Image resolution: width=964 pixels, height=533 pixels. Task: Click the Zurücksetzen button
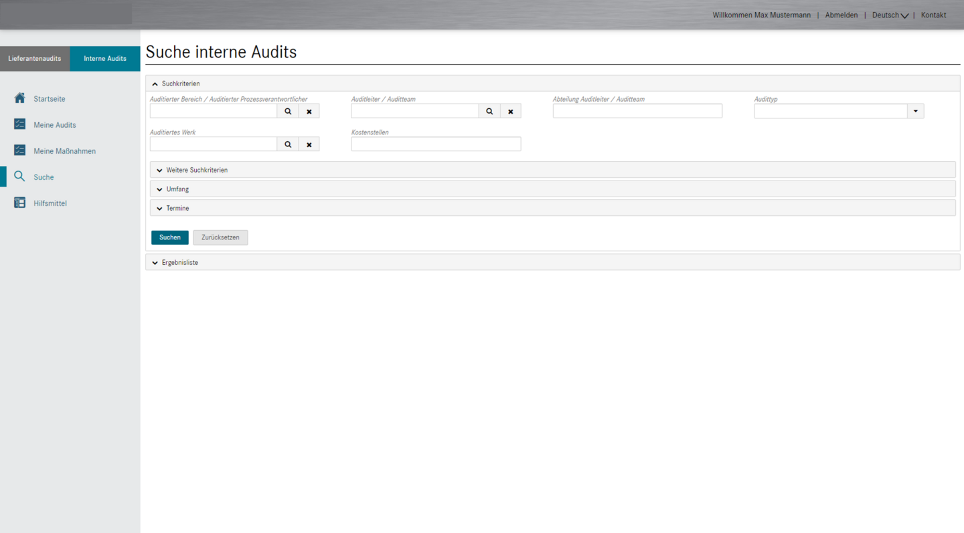click(220, 237)
